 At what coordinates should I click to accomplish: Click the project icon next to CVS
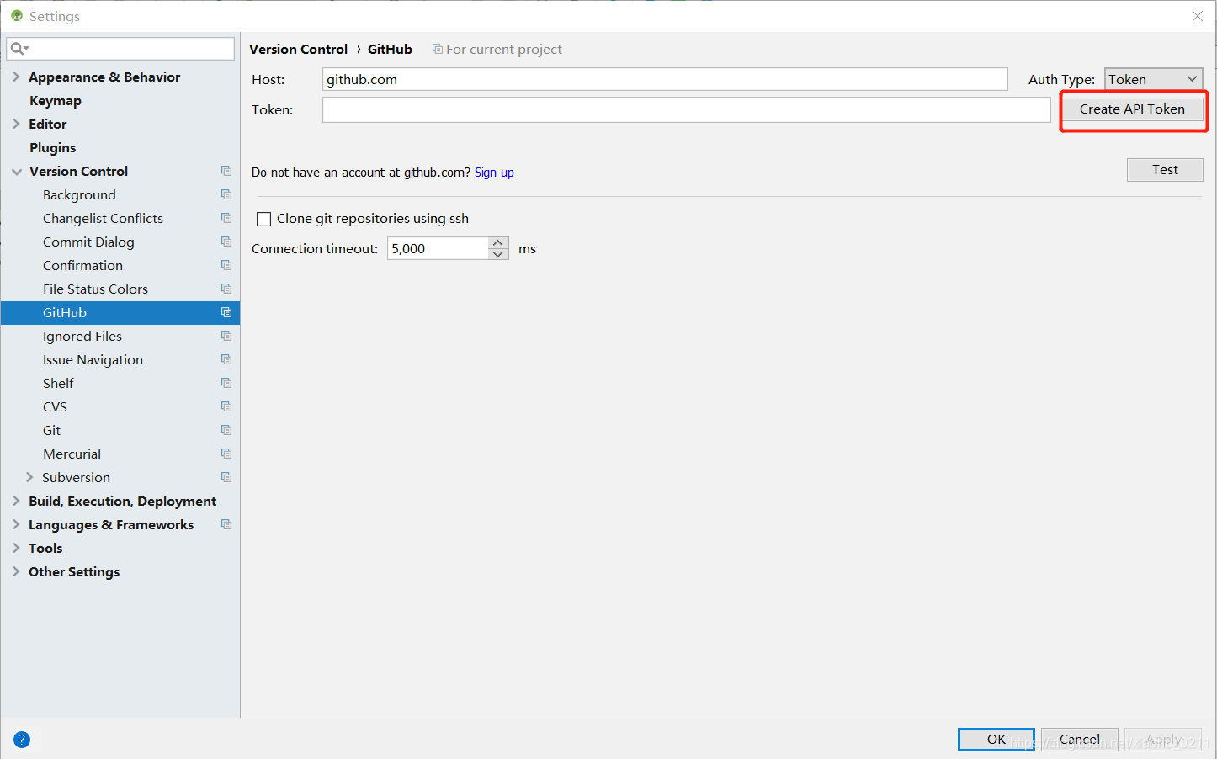pyautogui.click(x=226, y=406)
